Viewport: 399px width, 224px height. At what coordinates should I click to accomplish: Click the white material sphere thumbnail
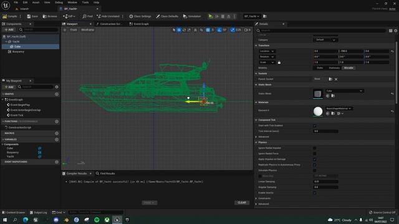(318, 111)
